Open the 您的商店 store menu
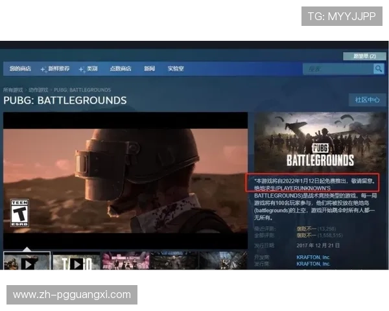Viewport: 389px width, 311px height. (20, 69)
